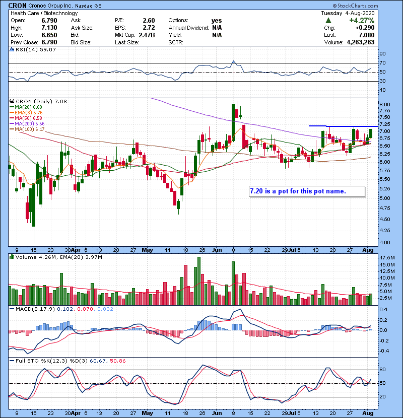Click the 'MA(200) 6.66' legend entry

tap(27, 124)
